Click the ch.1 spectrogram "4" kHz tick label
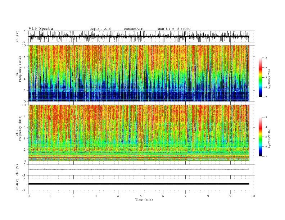The width and height of the screenshot is (285, 220). coord(25,79)
